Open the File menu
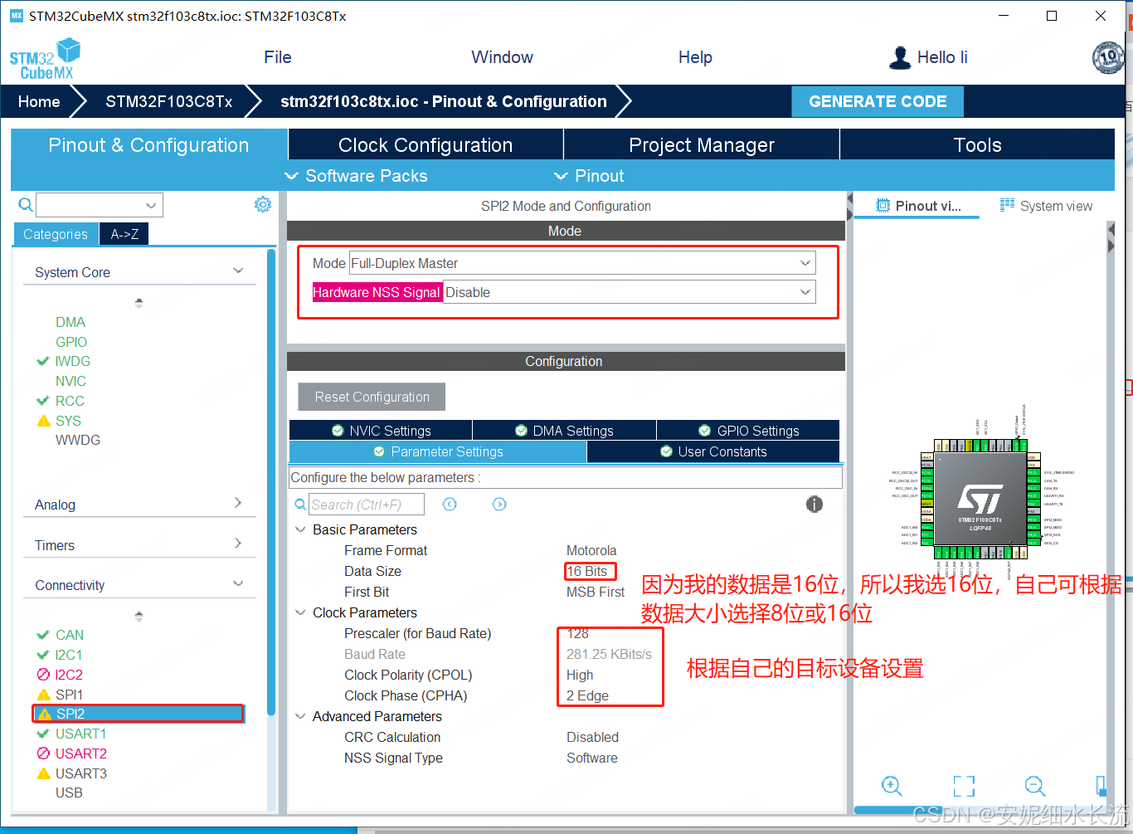The height and width of the screenshot is (834, 1133). (277, 57)
